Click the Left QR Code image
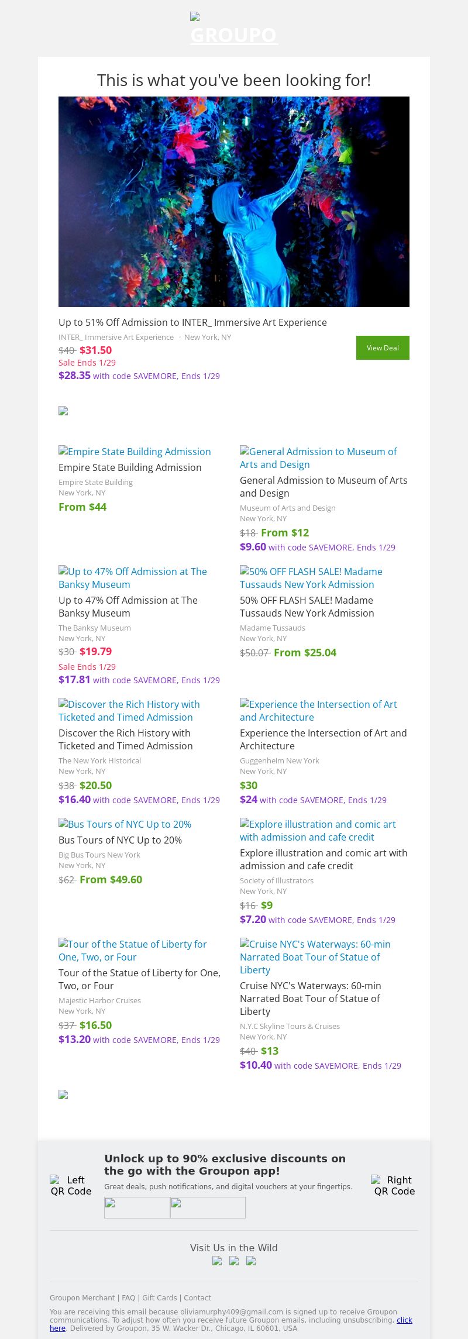468x1339 pixels. point(71,1185)
